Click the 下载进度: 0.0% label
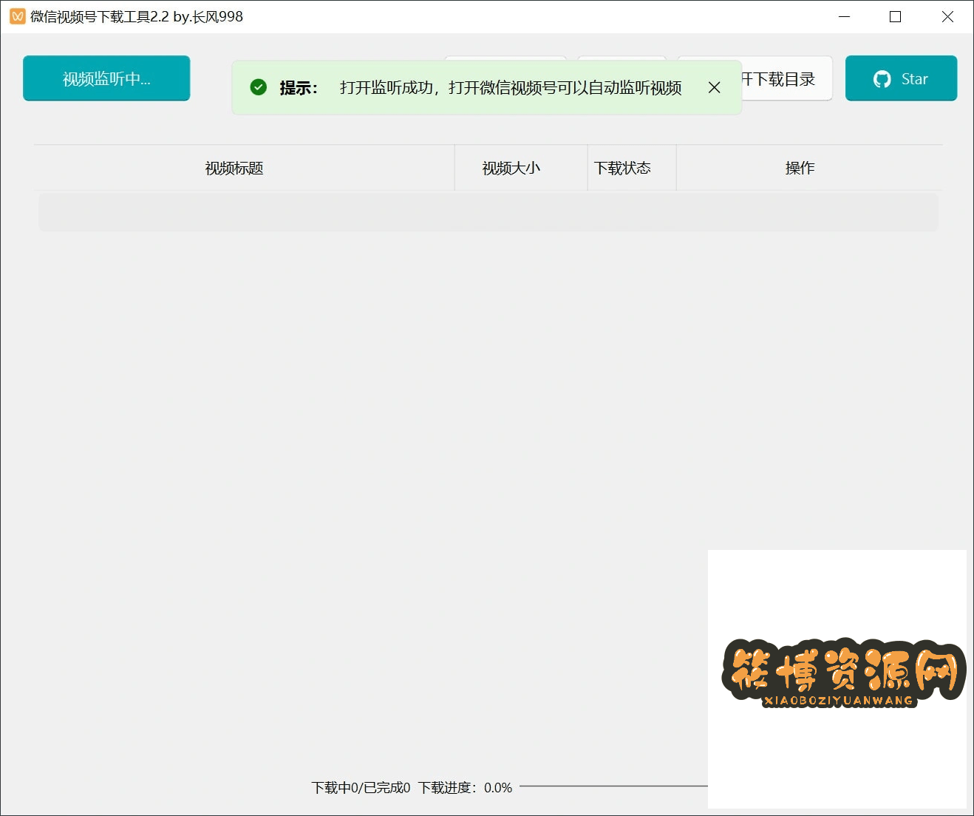Image resolution: width=974 pixels, height=816 pixels. click(465, 788)
